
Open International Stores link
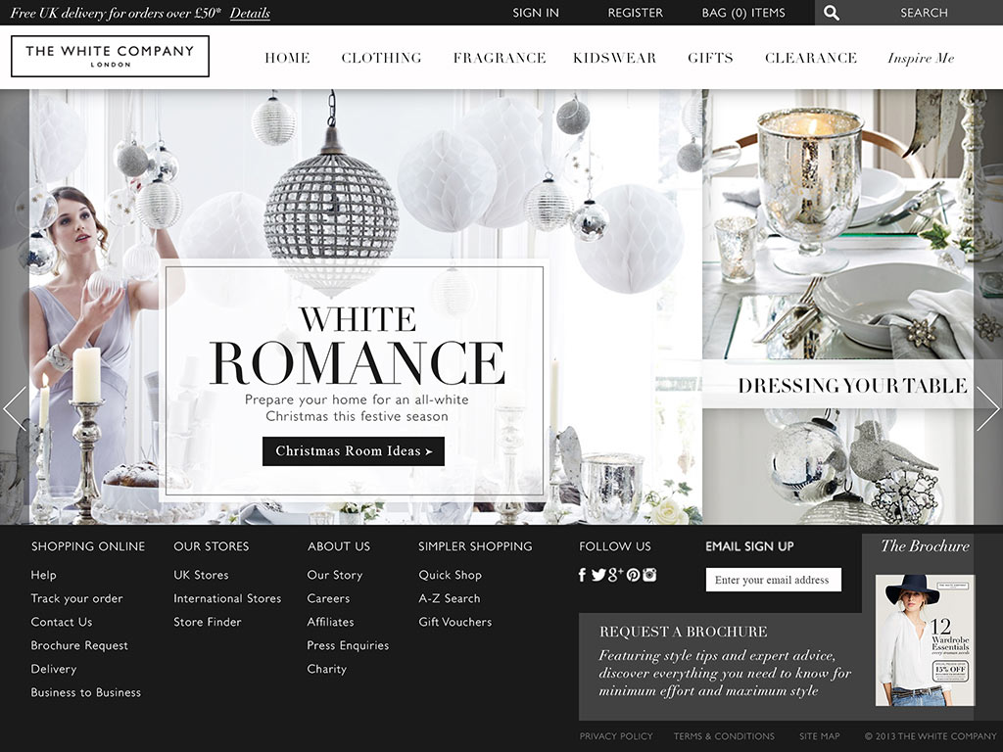click(227, 598)
